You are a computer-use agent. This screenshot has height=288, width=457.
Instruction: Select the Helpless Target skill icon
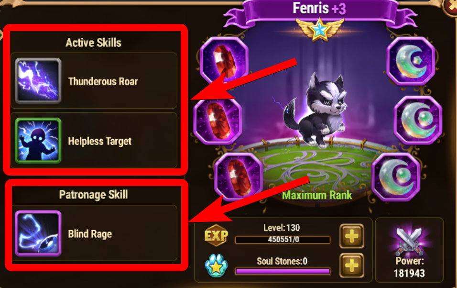(38, 141)
